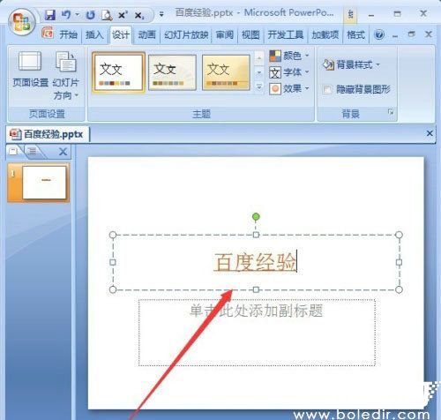The image size is (441, 420).
Task: Open PowerPoint help icon
Action: pos(379,34)
